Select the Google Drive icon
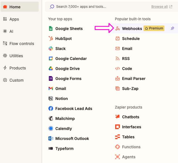Viewport: 178px width, 163px height. (x=51, y=69)
